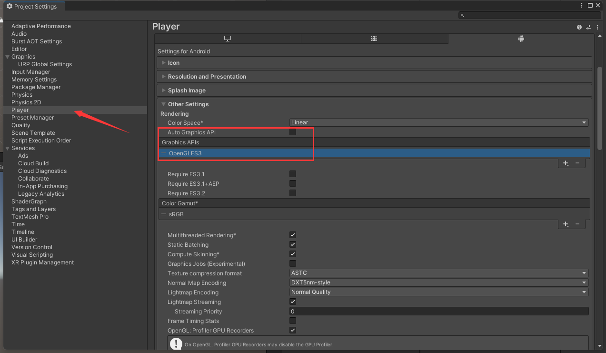
Task: Enable the Auto Graphics API checkbox
Action: coord(293,132)
